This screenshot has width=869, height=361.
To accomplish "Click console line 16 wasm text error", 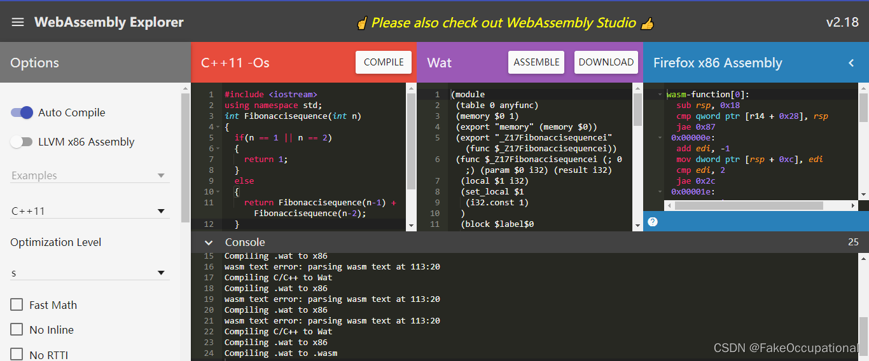I will click(x=332, y=267).
